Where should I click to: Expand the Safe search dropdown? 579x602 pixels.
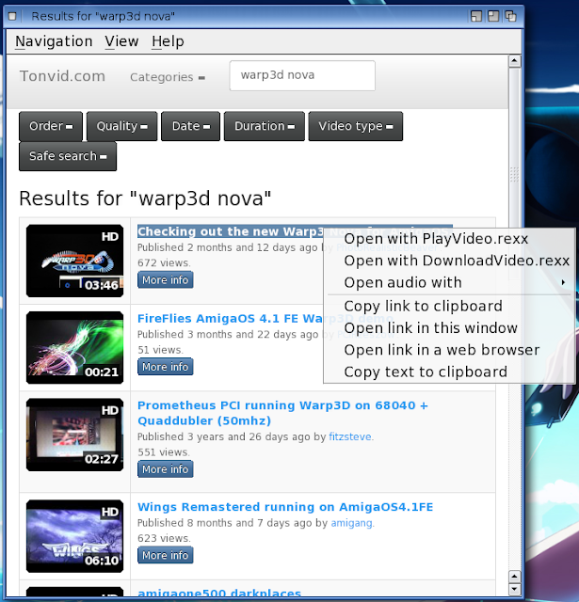pos(68,156)
